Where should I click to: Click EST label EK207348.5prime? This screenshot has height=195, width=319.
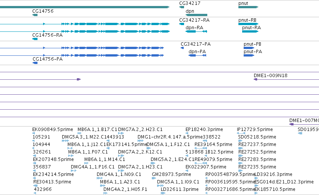click(53, 159)
